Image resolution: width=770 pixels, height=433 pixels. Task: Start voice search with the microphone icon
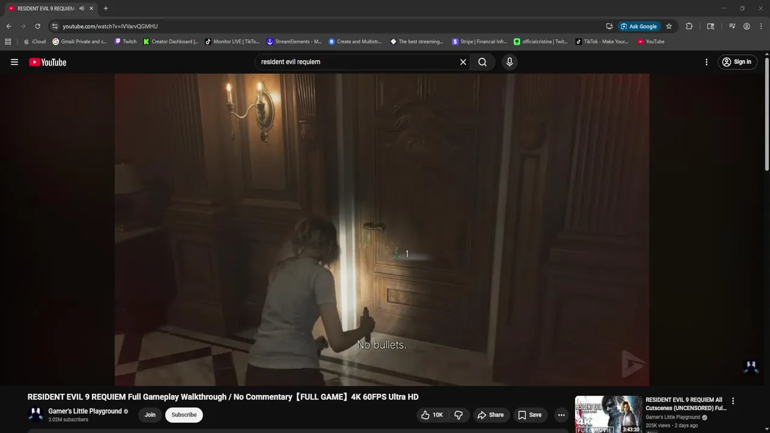click(510, 62)
